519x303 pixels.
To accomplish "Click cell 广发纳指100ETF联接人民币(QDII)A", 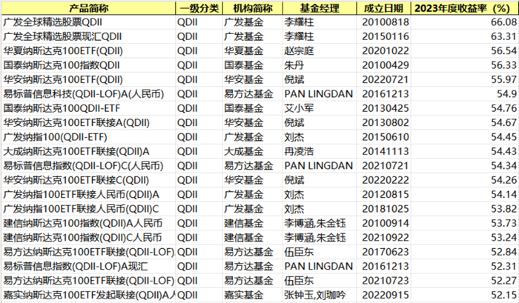I will 88,195.
